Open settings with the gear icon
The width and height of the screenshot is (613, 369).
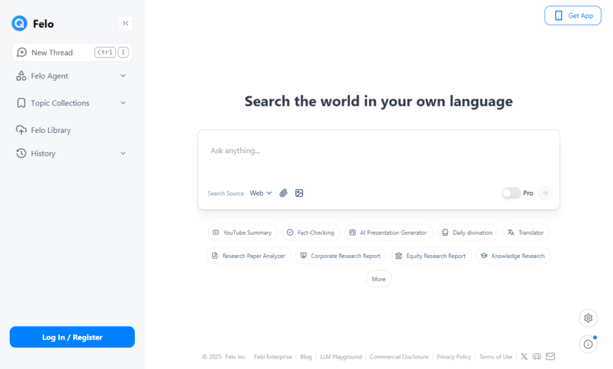588,318
